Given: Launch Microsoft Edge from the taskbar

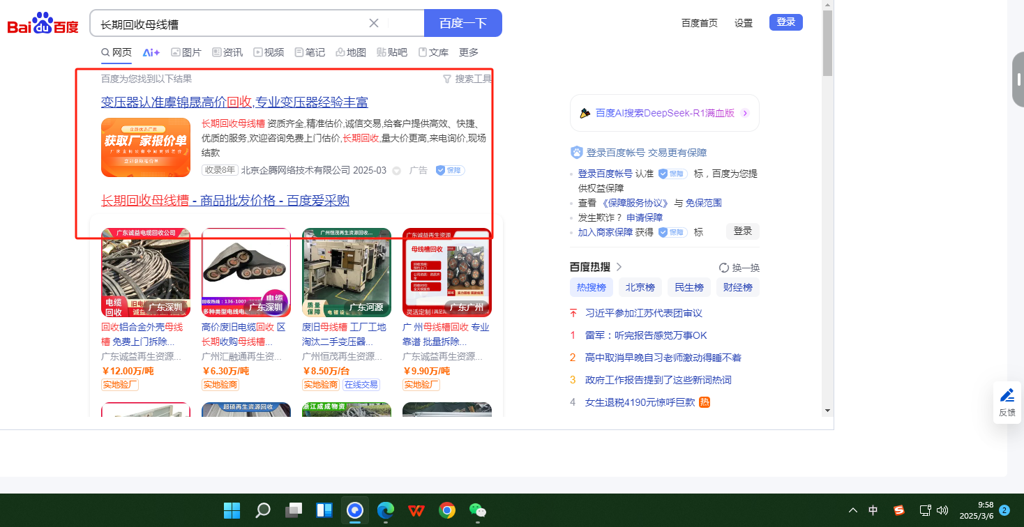Looking at the screenshot, I should click(x=386, y=510).
